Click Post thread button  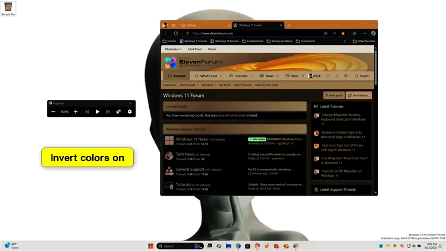click(x=359, y=96)
